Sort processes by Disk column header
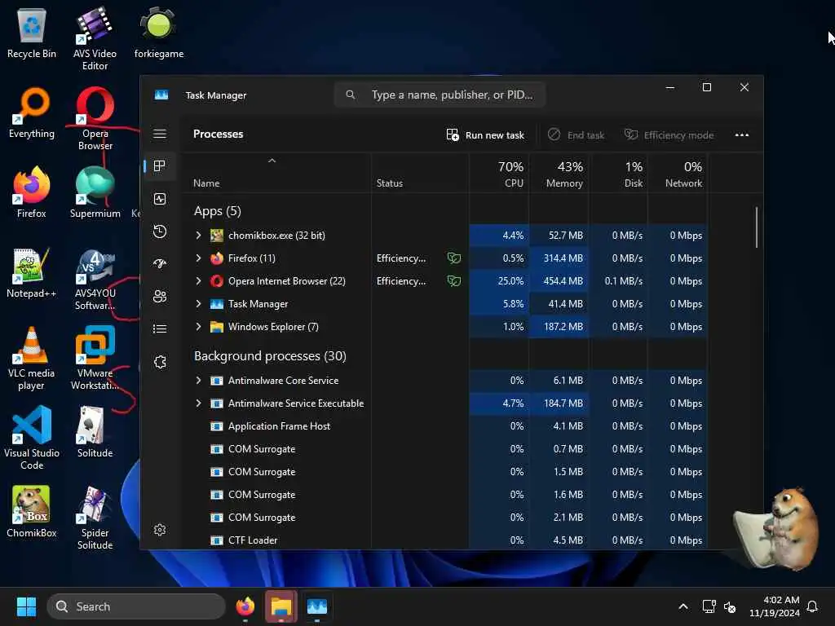The image size is (835, 626). tap(618, 174)
